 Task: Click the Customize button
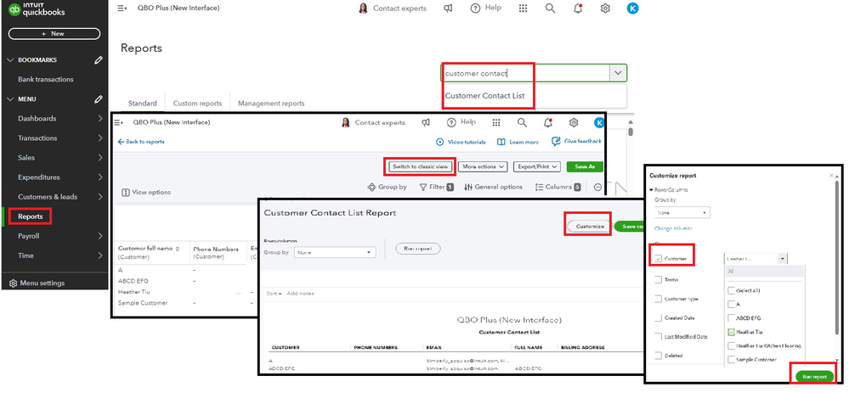[590, 227]
